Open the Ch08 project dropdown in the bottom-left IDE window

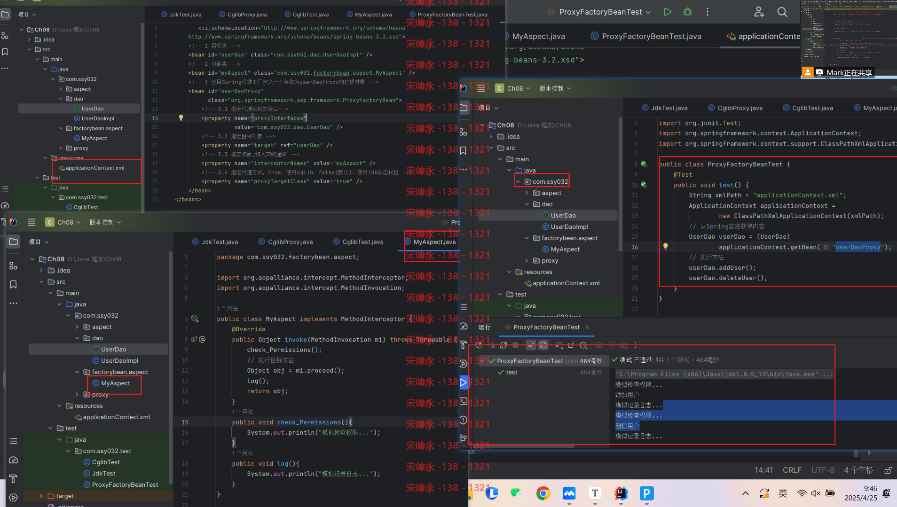coord(63,222)
